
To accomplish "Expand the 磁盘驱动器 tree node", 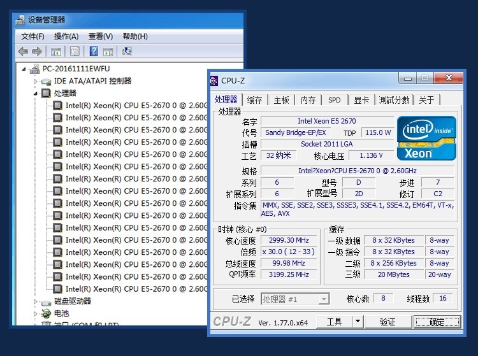I will [x=35, y=301].
